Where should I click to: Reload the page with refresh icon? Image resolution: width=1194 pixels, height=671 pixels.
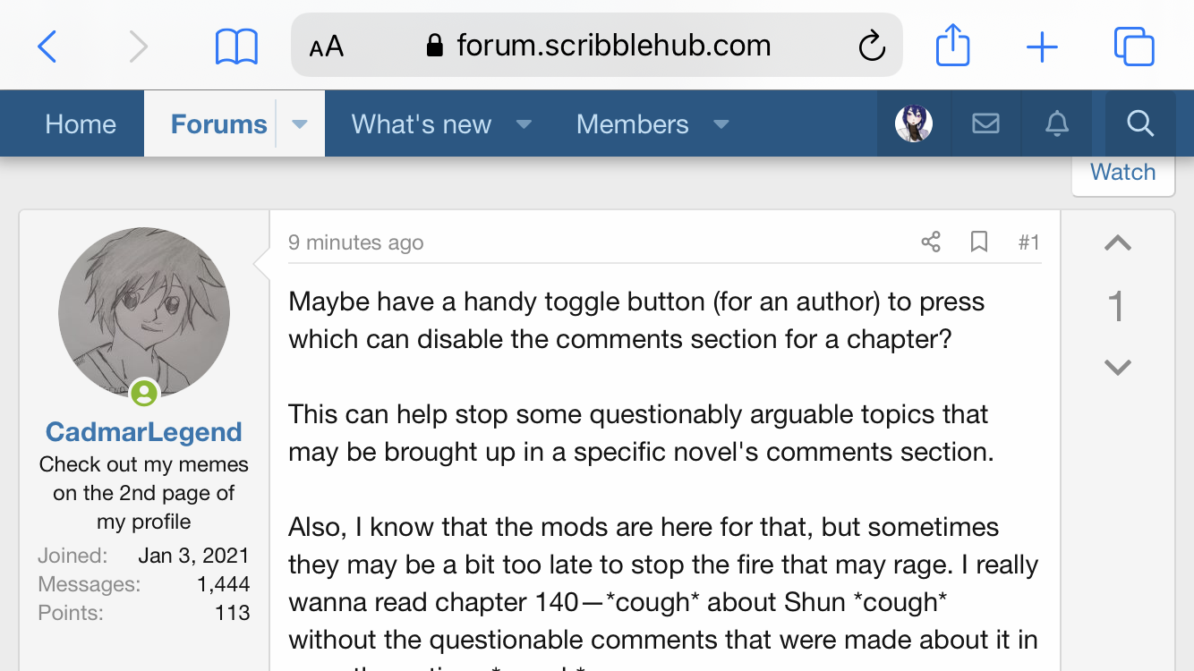(x=871, y=46)
